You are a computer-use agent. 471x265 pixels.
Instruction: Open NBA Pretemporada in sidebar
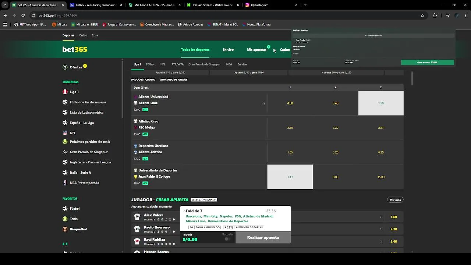84,183
